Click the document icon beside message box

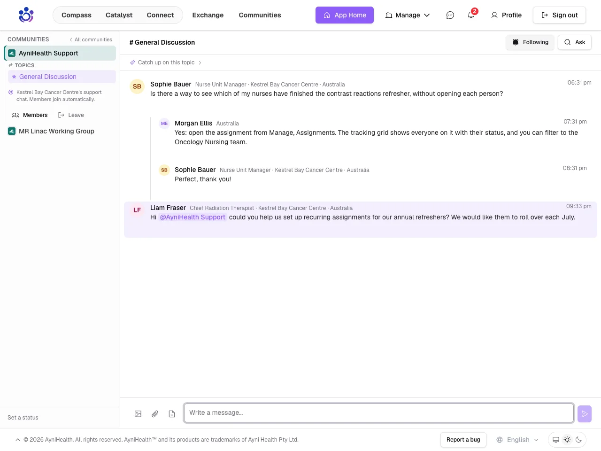pyautogui.click(x=172, y=414)
